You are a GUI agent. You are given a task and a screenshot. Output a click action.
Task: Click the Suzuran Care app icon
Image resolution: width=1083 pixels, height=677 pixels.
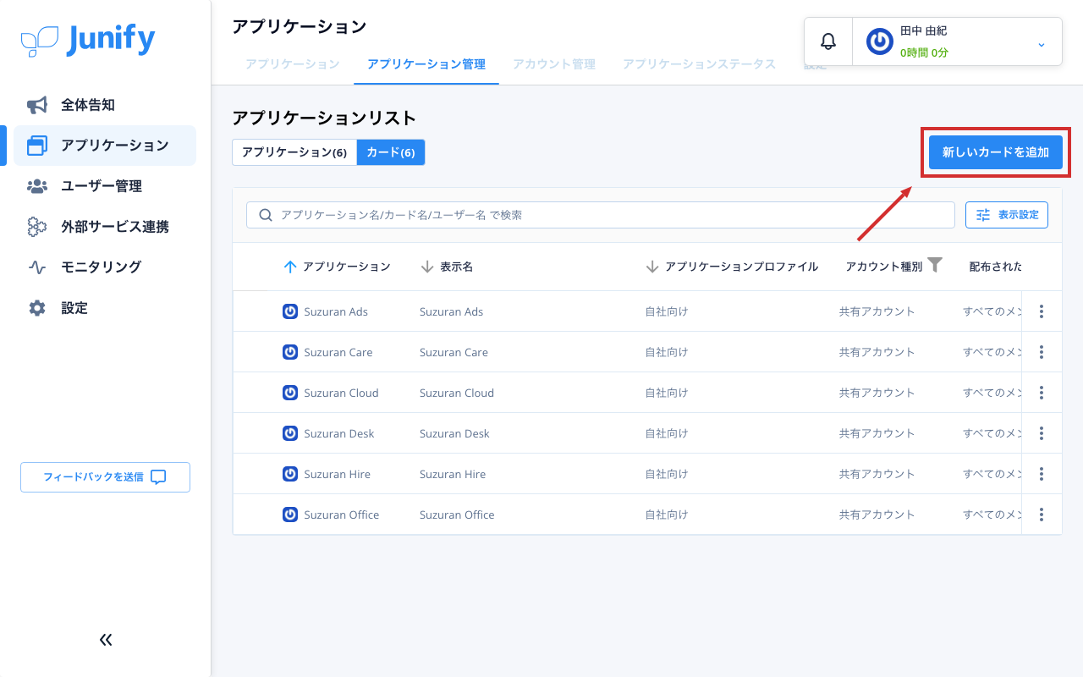click(290, 352)
